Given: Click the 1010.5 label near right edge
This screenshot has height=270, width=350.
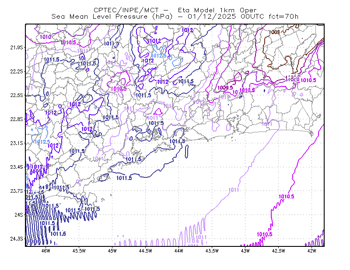Looking at the screenshot, I should tap(308, 80).
